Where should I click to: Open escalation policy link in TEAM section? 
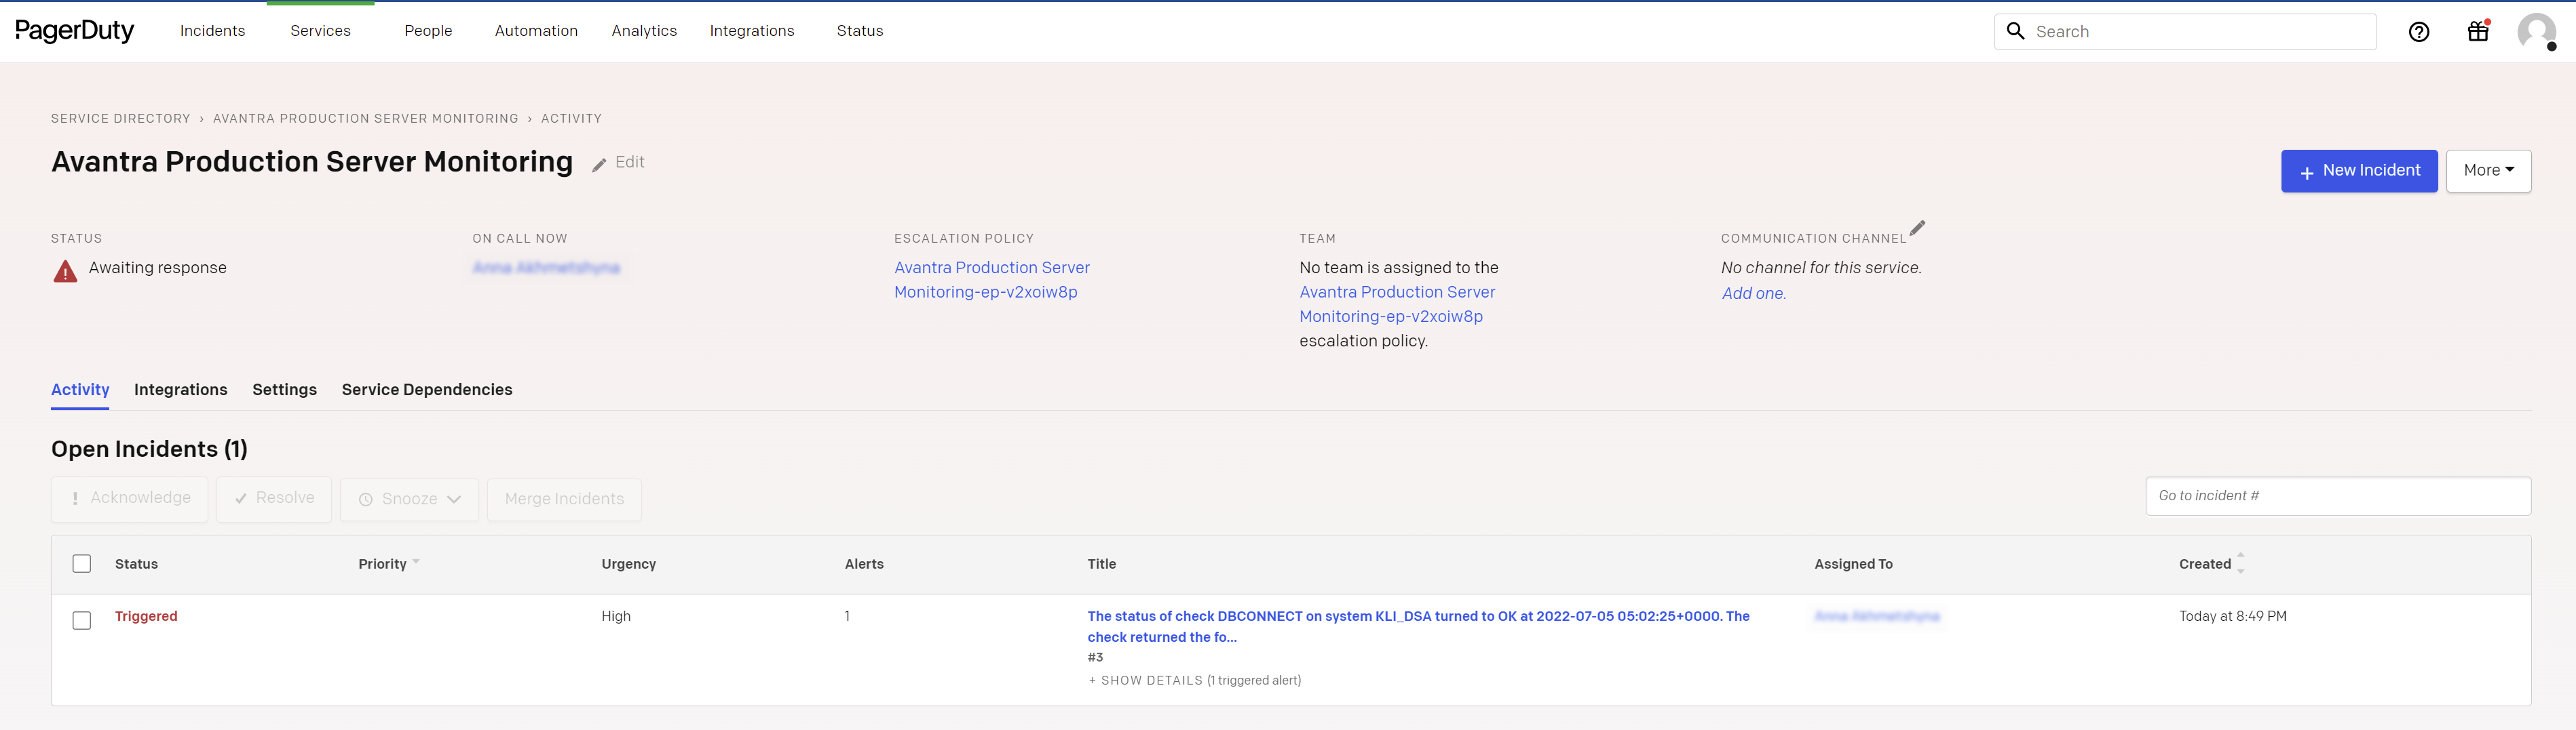[x=1397, y=304]
